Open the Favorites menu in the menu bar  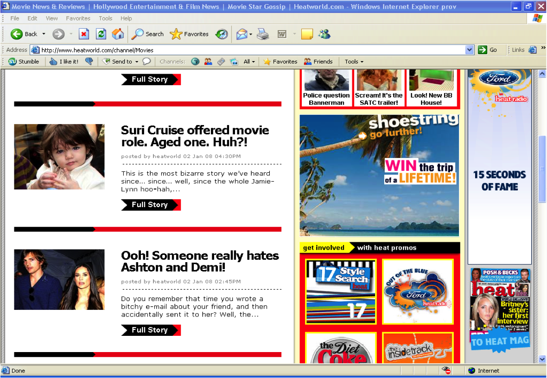pos(78,18)
